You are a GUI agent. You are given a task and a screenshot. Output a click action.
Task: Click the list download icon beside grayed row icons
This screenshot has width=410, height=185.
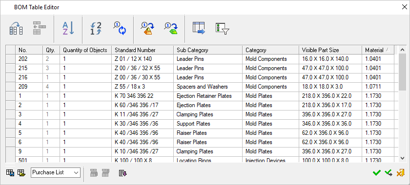pos(123,173)
